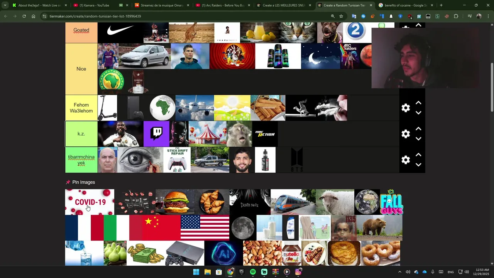Open Microsoft Store from taskbar
Screen dimensions: 494x278
(219, 272)
